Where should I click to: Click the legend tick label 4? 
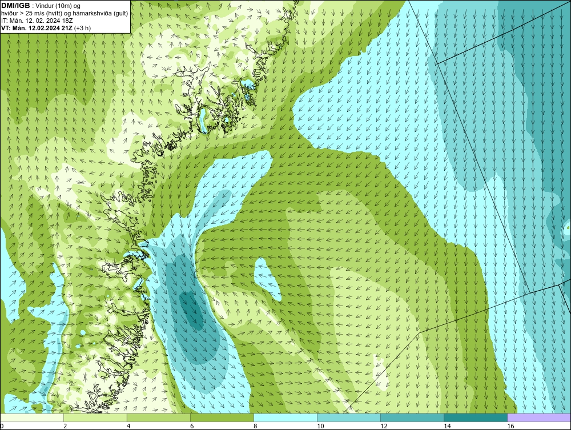(x=128, y=426)
